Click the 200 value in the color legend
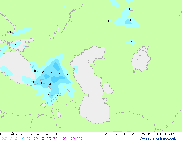Viewport: 182px width, 141px height. pos(80,139)
